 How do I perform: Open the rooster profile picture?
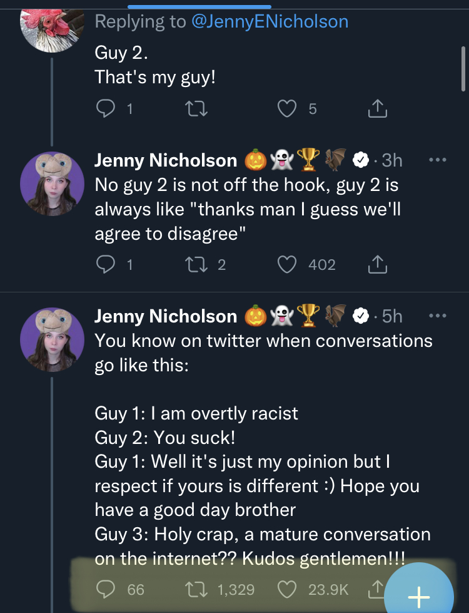49,24
